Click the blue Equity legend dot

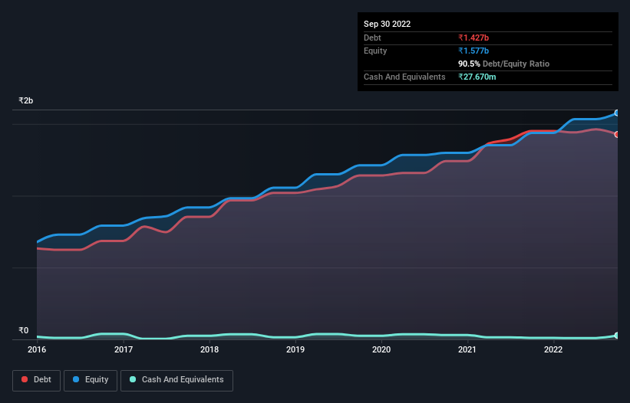coord(76,379)
